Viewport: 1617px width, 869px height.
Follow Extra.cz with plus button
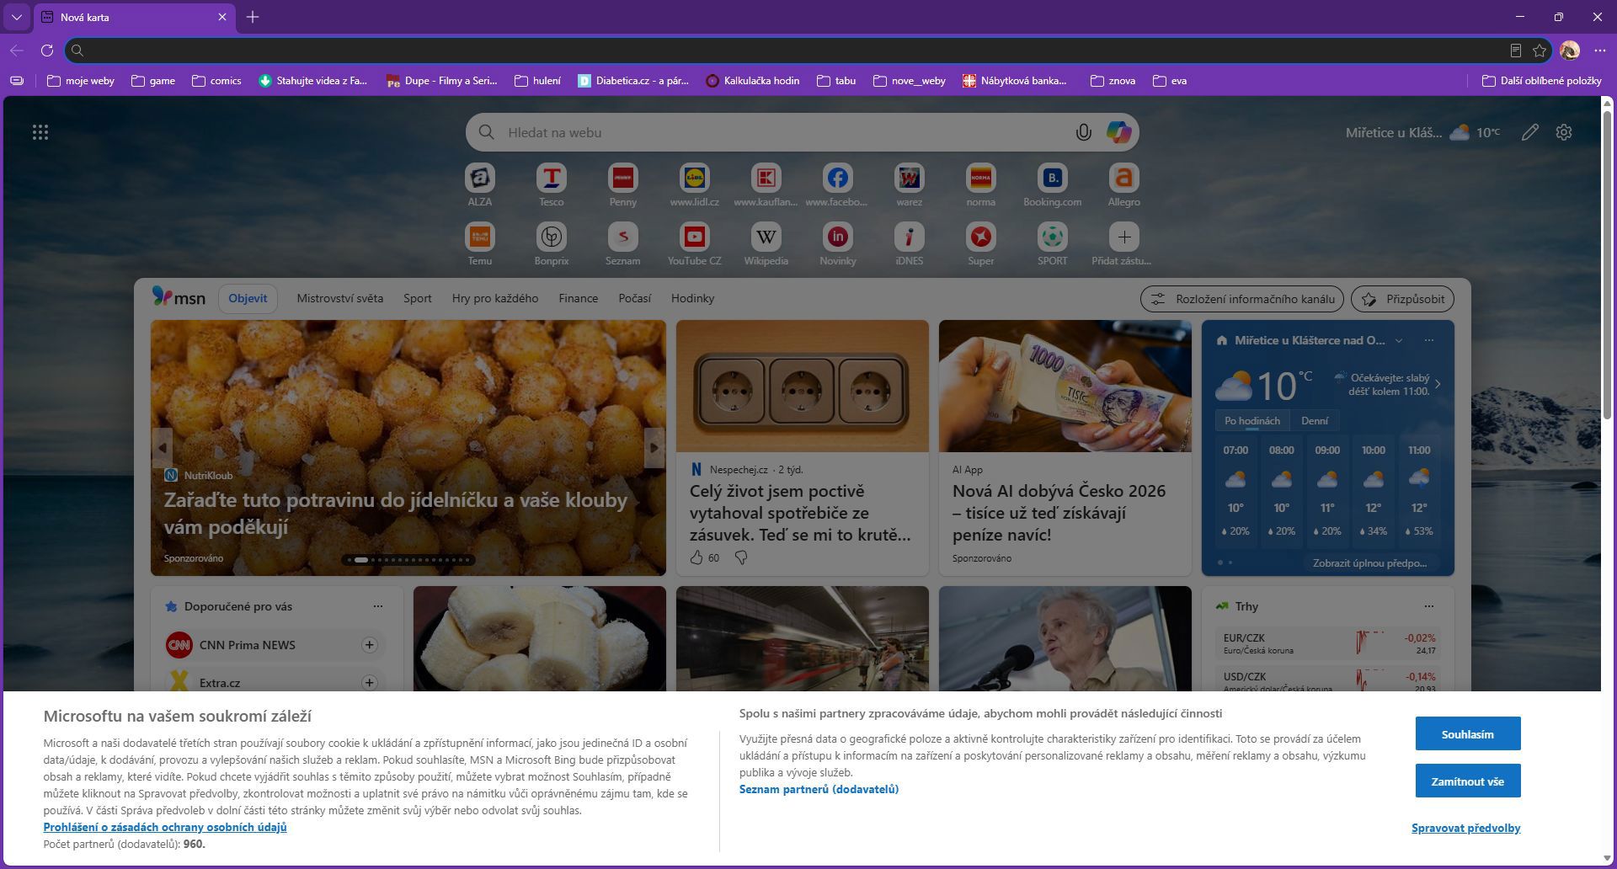point(369,683)
